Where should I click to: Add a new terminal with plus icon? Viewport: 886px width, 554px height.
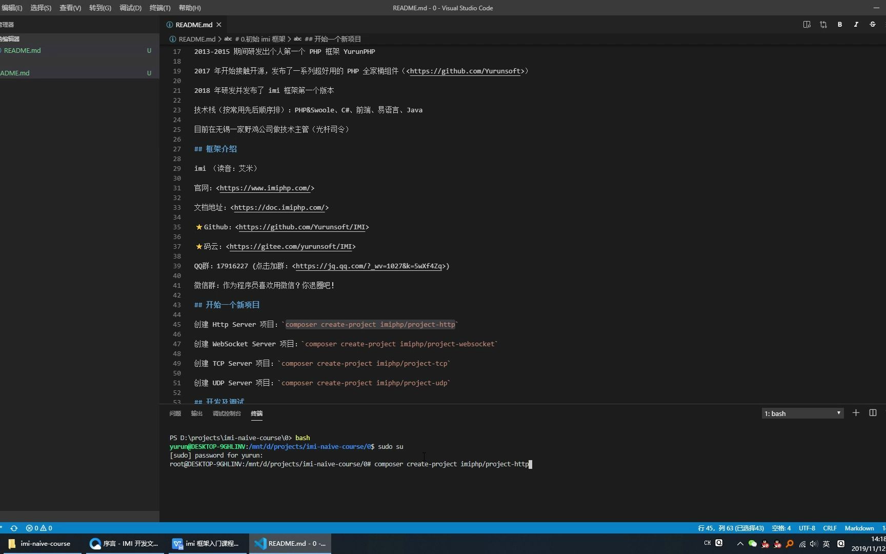[x=856, y=413]
